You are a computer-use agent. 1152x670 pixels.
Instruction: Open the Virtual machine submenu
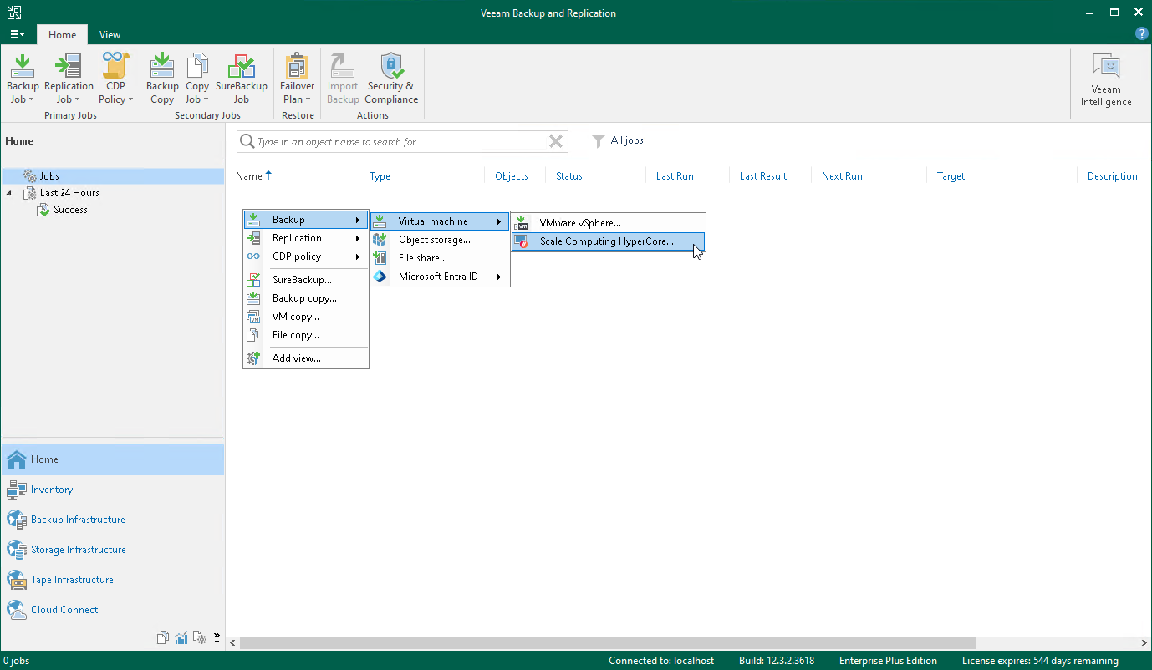[x=440, y=221]
